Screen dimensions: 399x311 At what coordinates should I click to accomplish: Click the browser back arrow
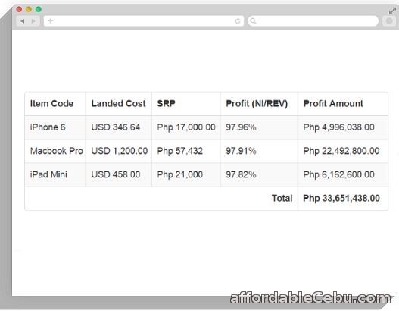[23, 21]
